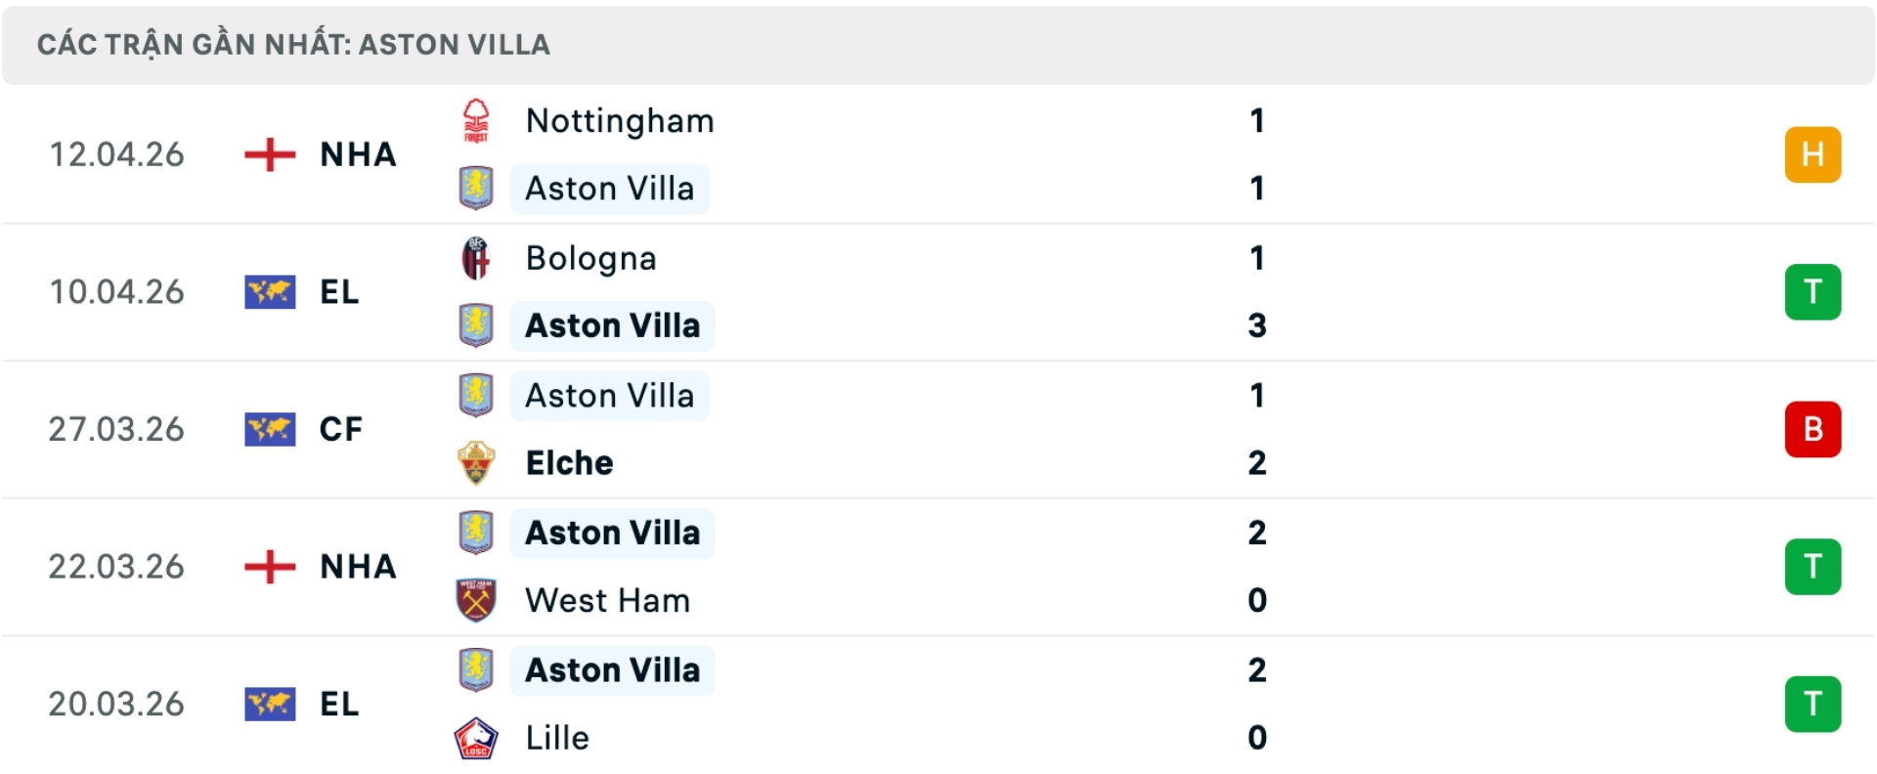Click green T badge for Bologna match
Screen dimensions: 1877x774
tap(1812, 292)
